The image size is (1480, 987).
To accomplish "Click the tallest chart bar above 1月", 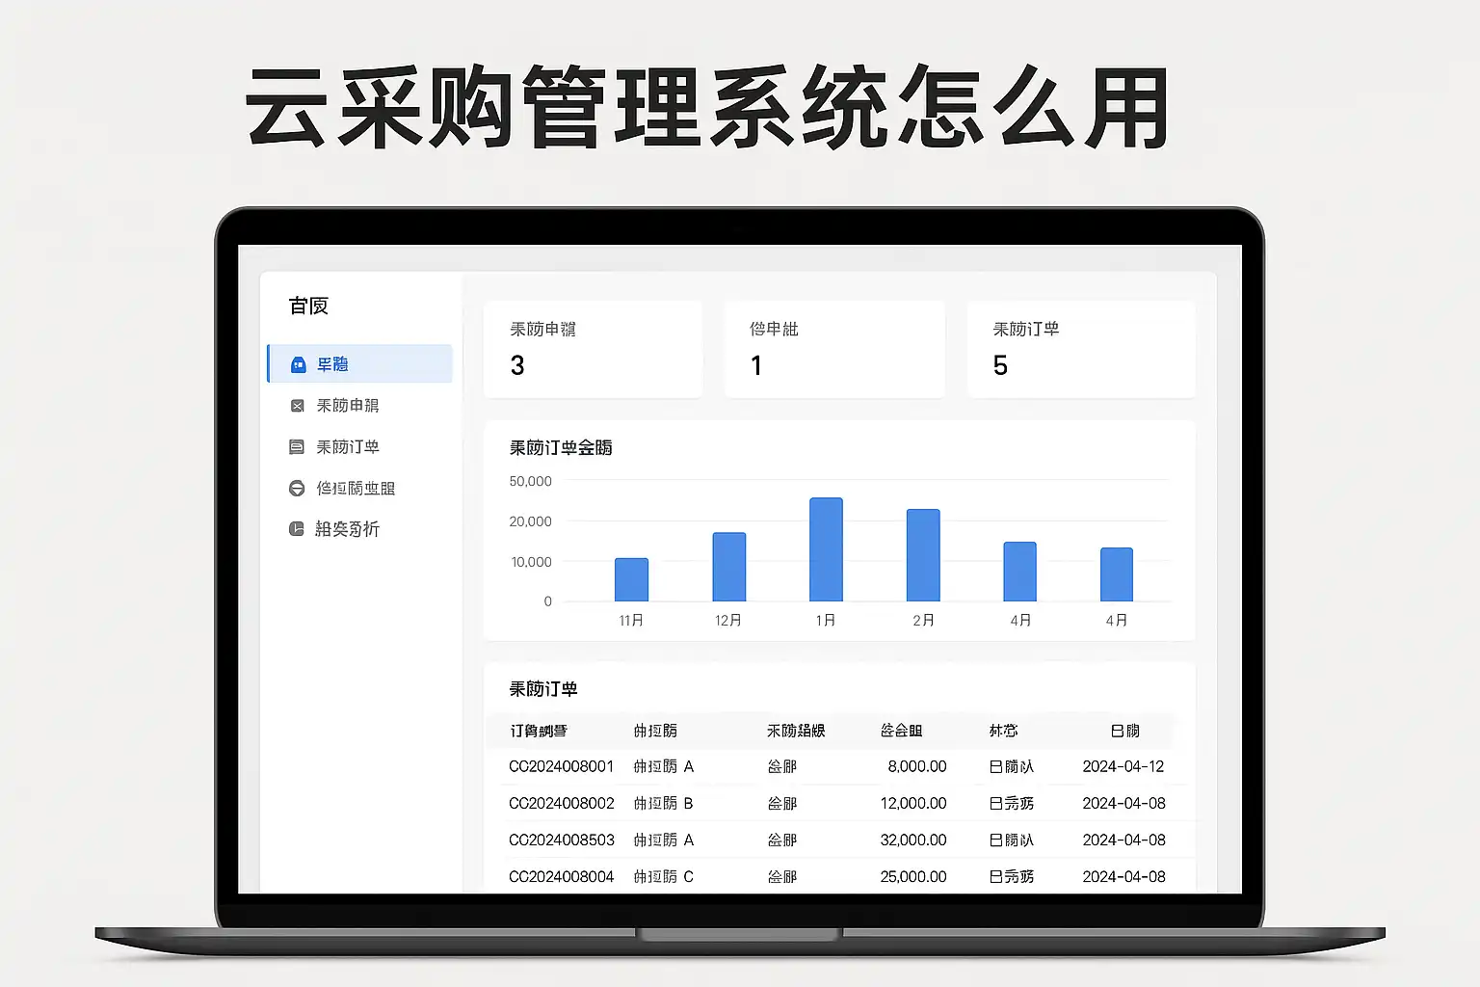I will click(x=826, y=549).
